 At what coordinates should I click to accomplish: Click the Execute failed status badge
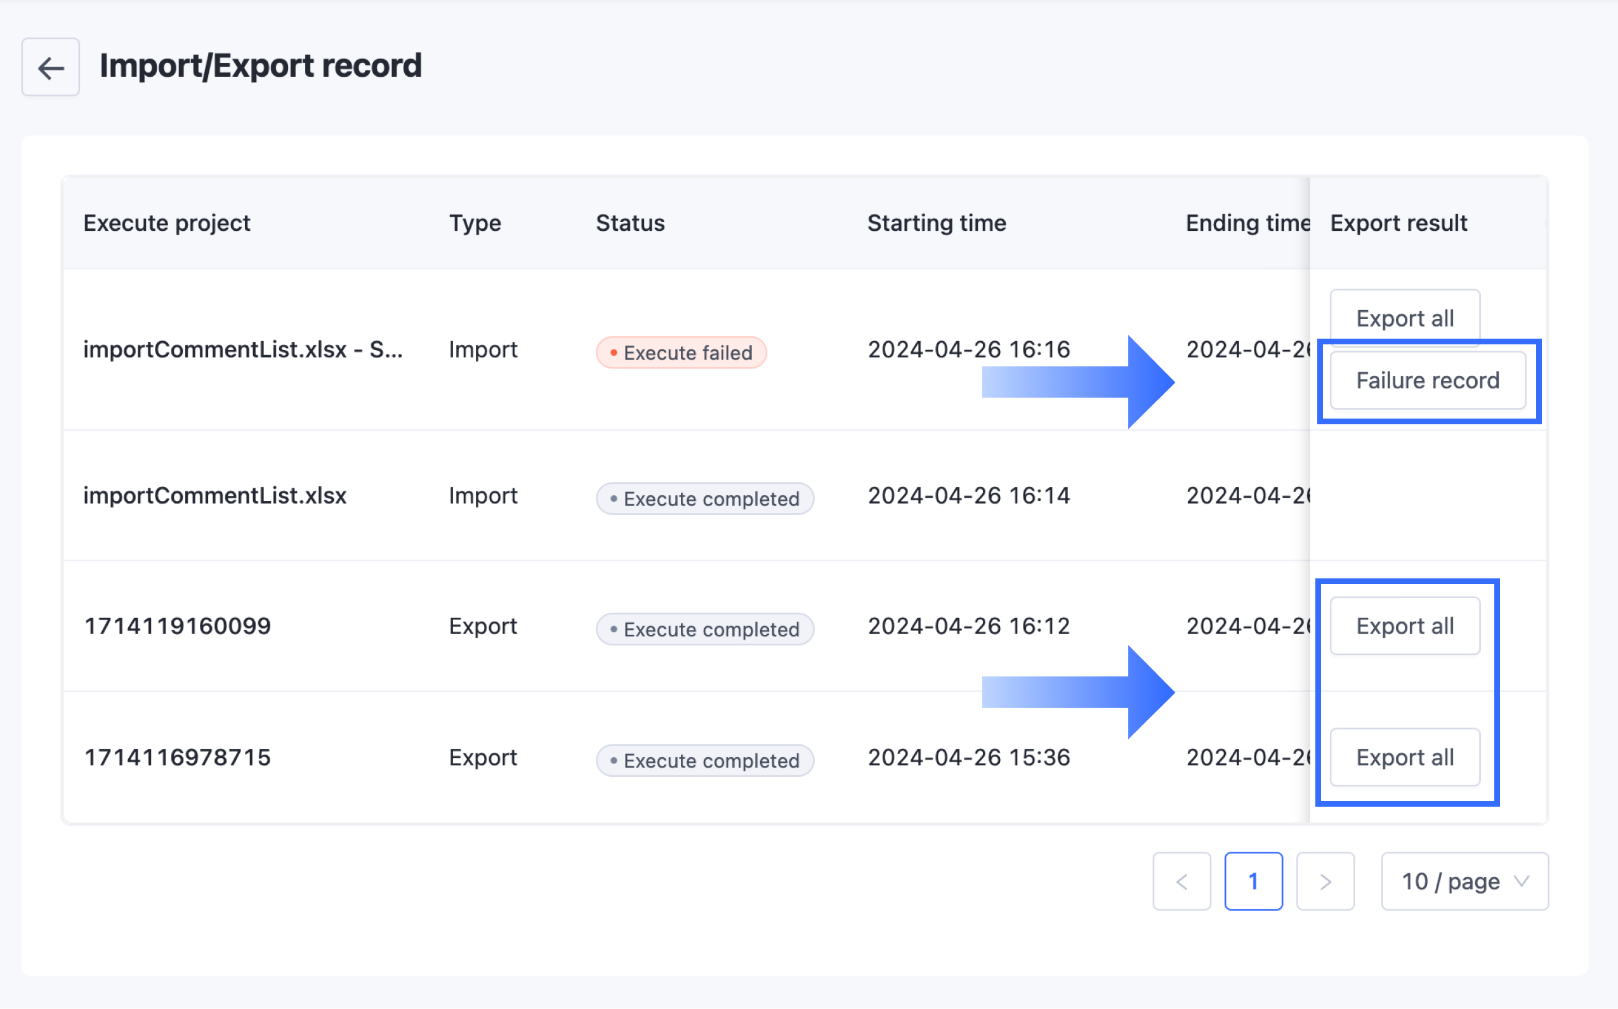[x=681, y=353]
